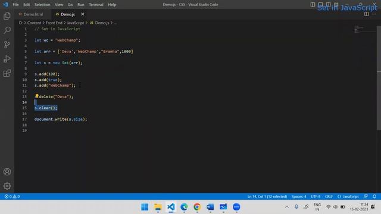This screenshot has height=214, width=381.
Task: Click the s.clear(); code on line 15
Action: tap(46, 108)
